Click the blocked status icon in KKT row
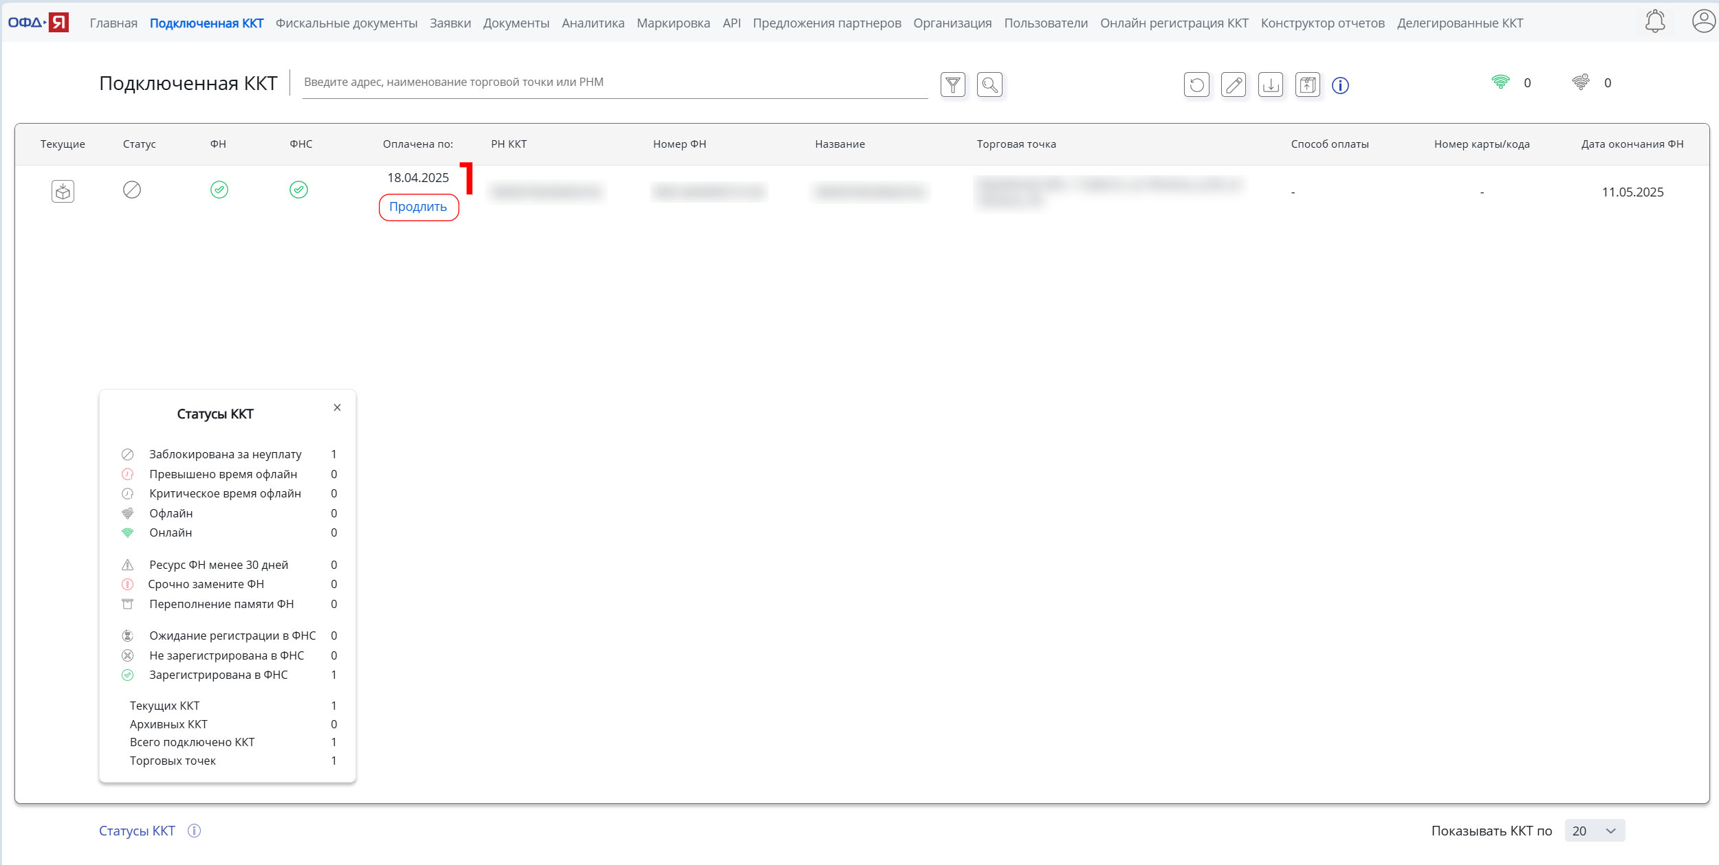The height and width of the screenshot is (865, 1719). tap(132, 190)
